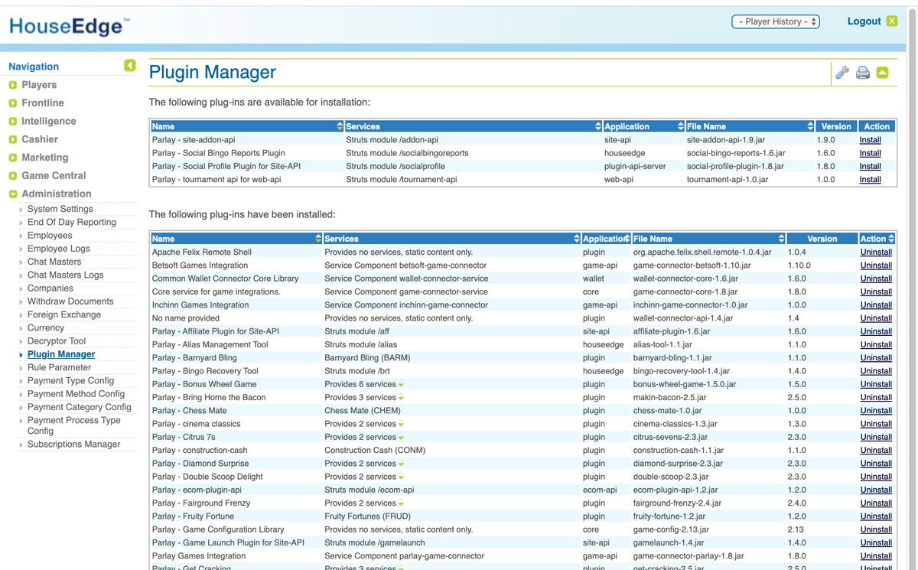Expand the Marketing section icon
Viewport: 918px width, 570px height.
coord(13,158)
